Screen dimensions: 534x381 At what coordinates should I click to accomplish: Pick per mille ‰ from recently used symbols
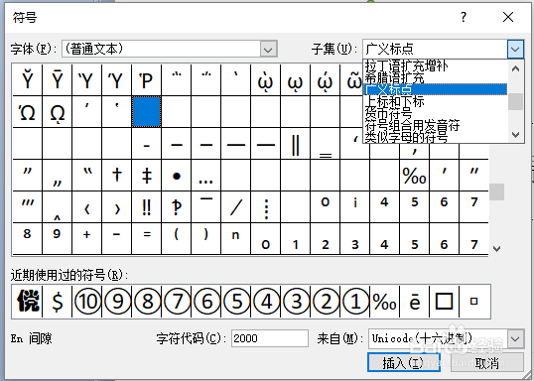click(x=385, y=302)
